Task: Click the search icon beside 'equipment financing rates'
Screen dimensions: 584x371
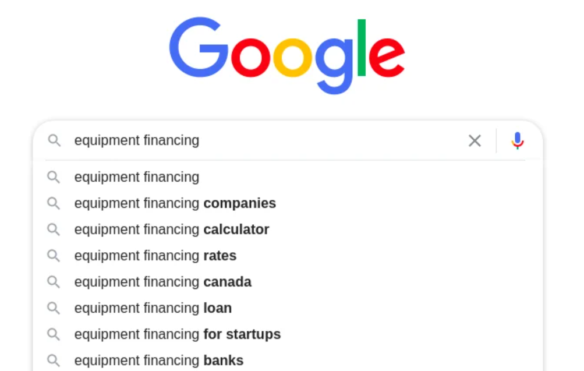Action: (x=54, y=256)
